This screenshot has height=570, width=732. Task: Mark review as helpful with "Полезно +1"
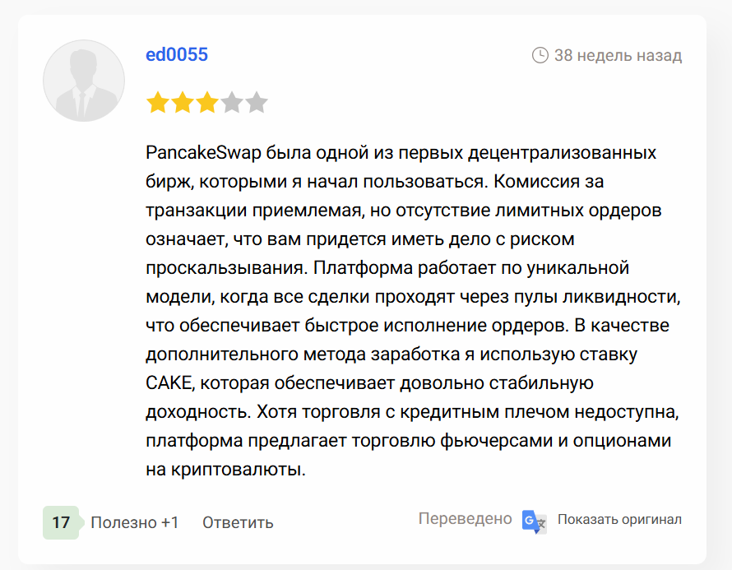pyautogui.click(x=134, y=522)
